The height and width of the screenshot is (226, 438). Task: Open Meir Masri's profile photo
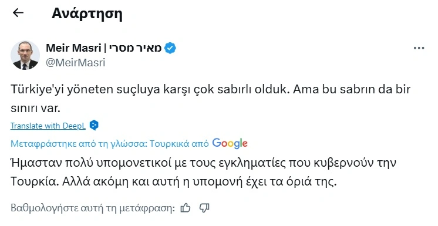pyautogui.click(x=25, y=55)
